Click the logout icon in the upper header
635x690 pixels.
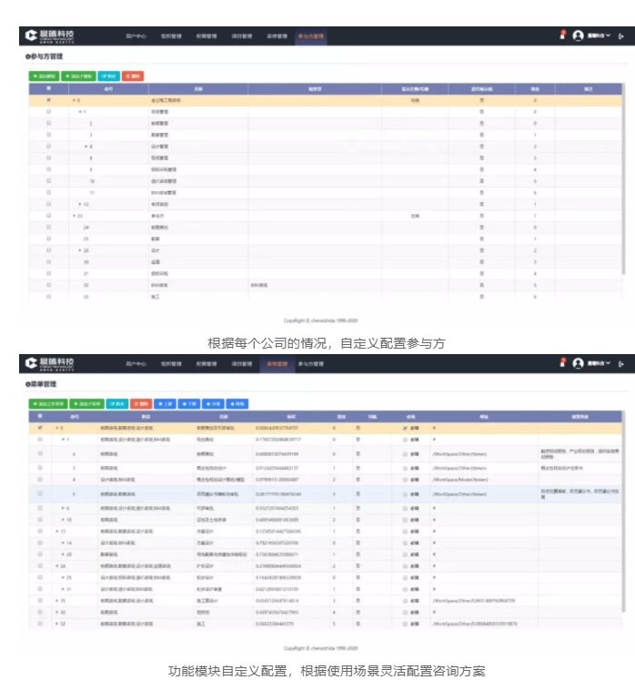coord(621,36)
